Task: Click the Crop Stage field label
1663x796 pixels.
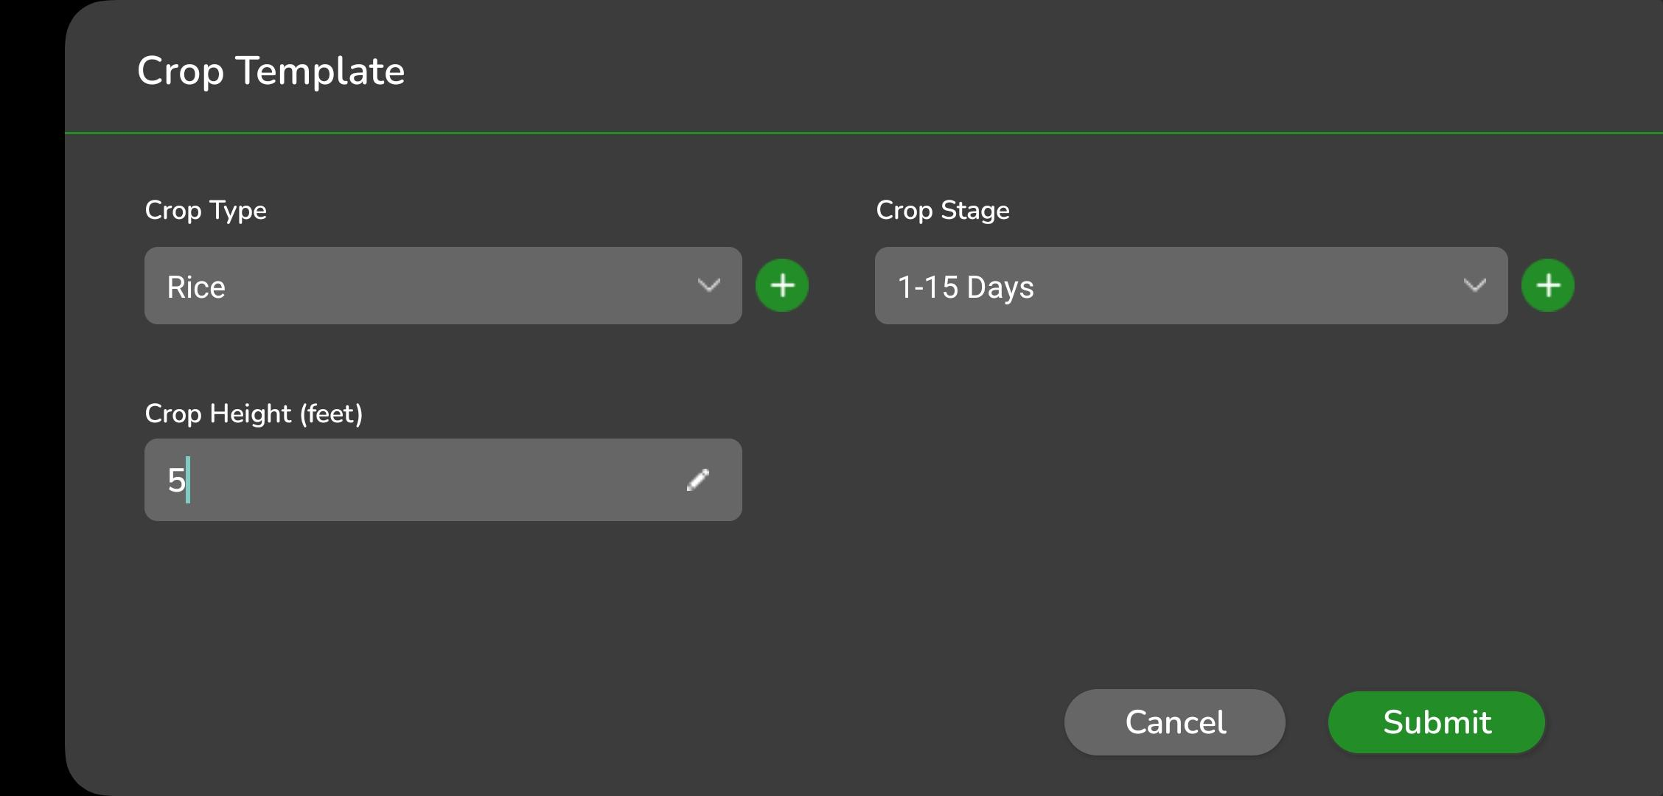Action: tap(942, 210)
